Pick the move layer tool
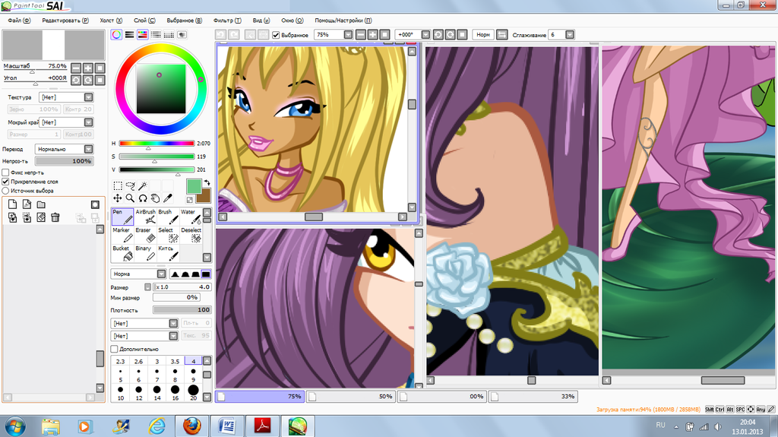This screenshot has height=437, width=778. pos(118,198)
